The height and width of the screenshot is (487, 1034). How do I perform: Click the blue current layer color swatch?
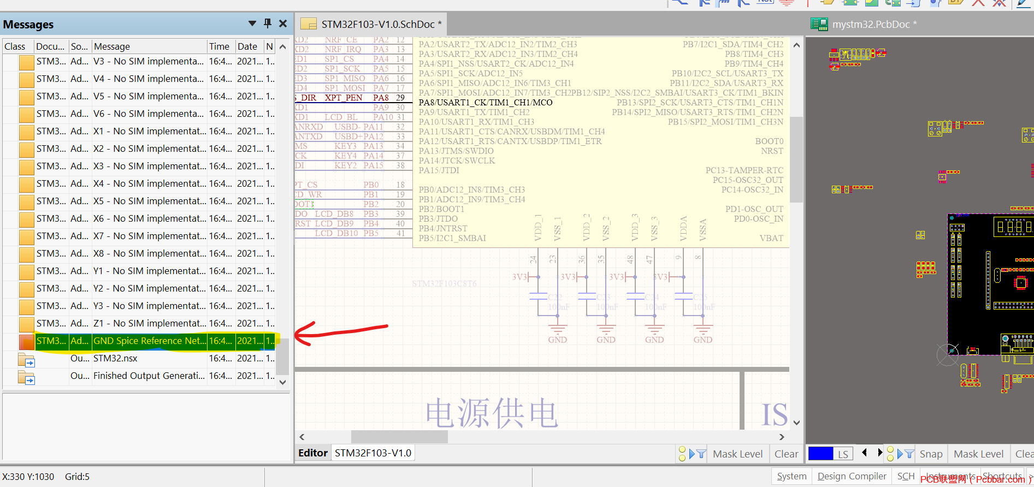pyautogui.click(x=820, y=454)
